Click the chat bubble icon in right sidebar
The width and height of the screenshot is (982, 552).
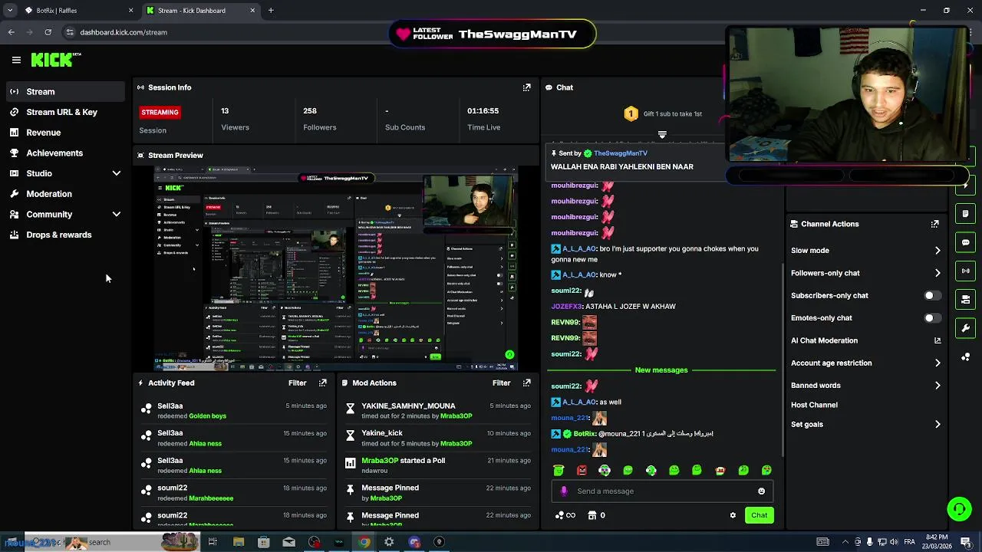965,242
